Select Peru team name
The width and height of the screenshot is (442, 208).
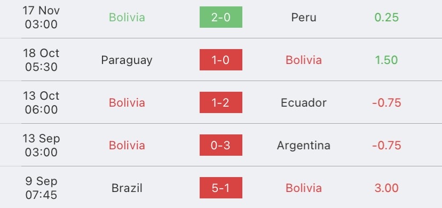click(x=304, y=17)
